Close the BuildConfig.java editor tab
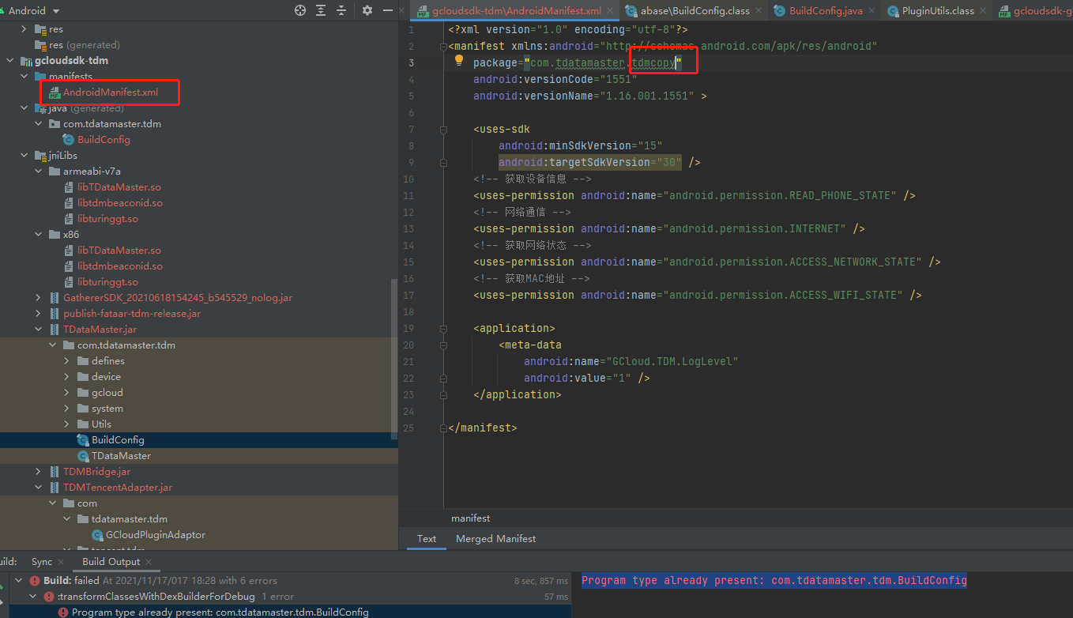The image size is (1073, 618). (x=872, y=11)
